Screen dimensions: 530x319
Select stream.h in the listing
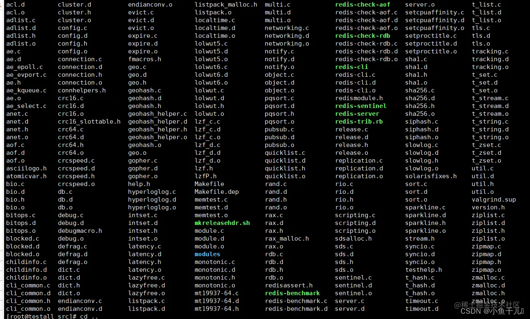[420, 239]
